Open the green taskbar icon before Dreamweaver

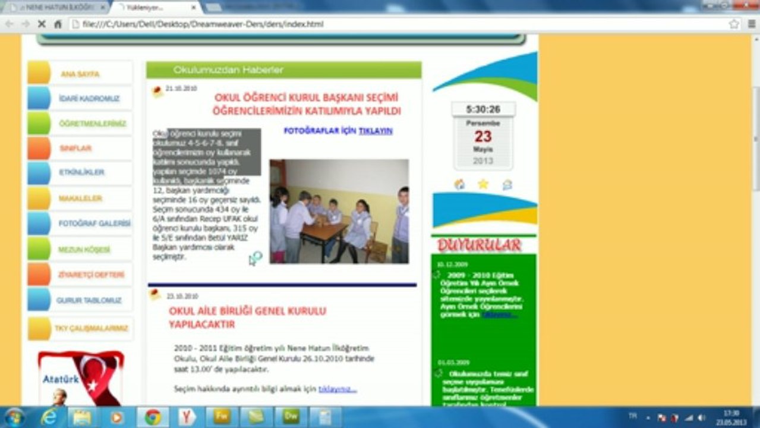tap(256, 417)
